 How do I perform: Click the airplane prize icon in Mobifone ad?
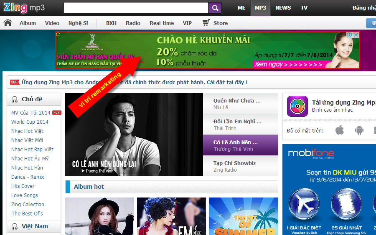click(304, 205)
